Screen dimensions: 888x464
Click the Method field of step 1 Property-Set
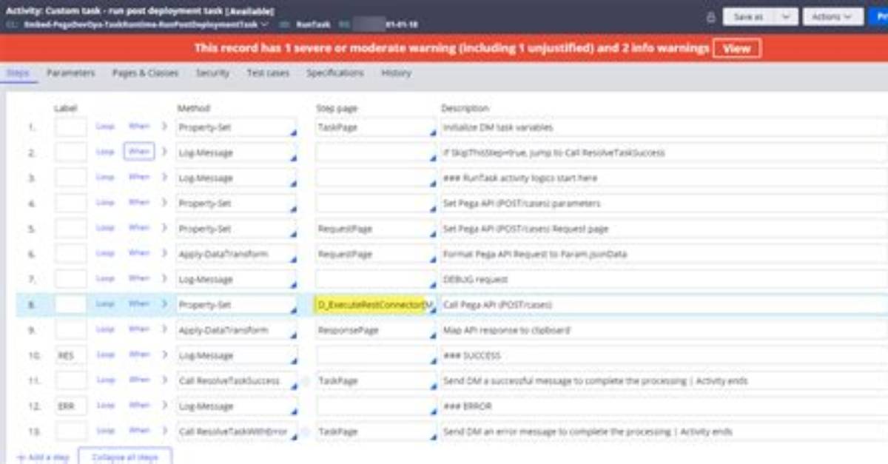click(x=236, y=127)
